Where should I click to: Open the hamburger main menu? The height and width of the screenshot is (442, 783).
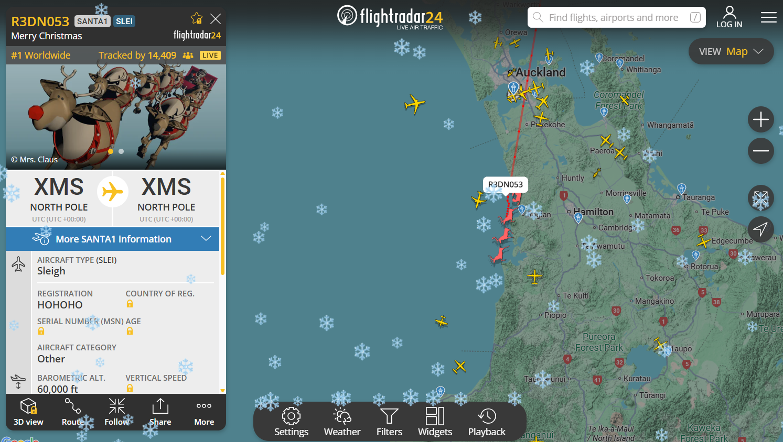[x=768, y=17]
